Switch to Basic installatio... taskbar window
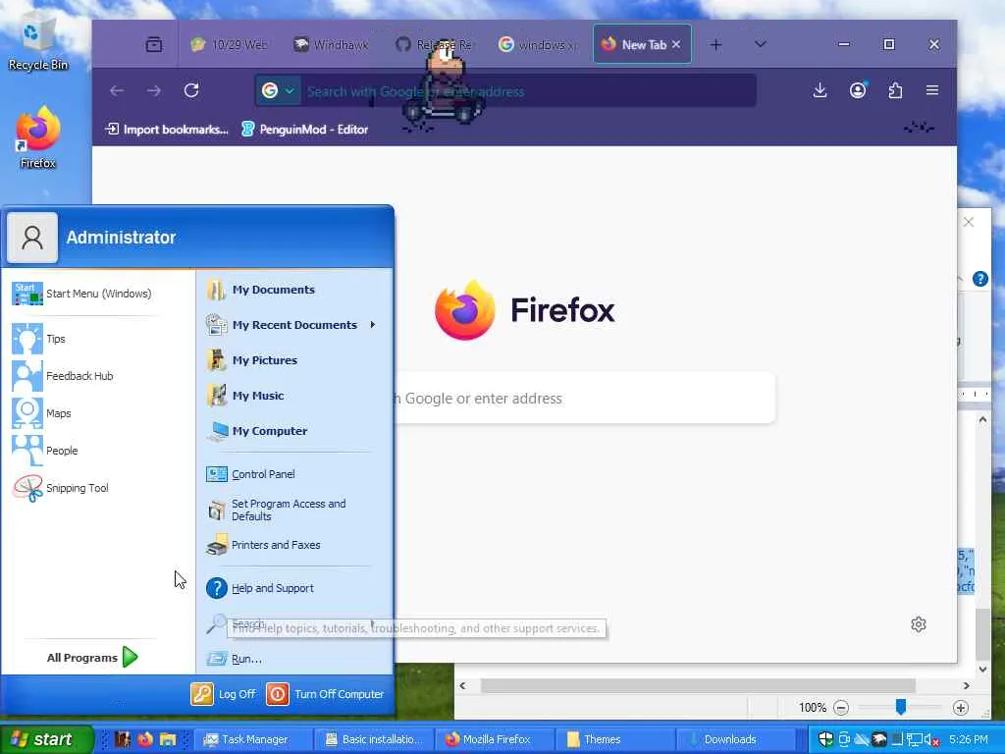 pyautogui.click(x=374, y=739)
